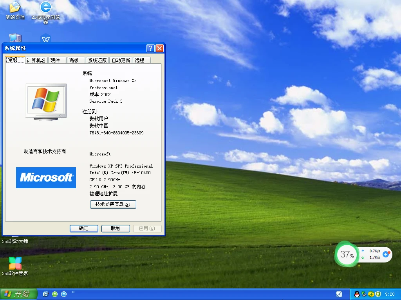Launch the blue 2345 browser quick launch icon
Screen dimensions: 401x300
pyautogui.click(x=64, y=294)
